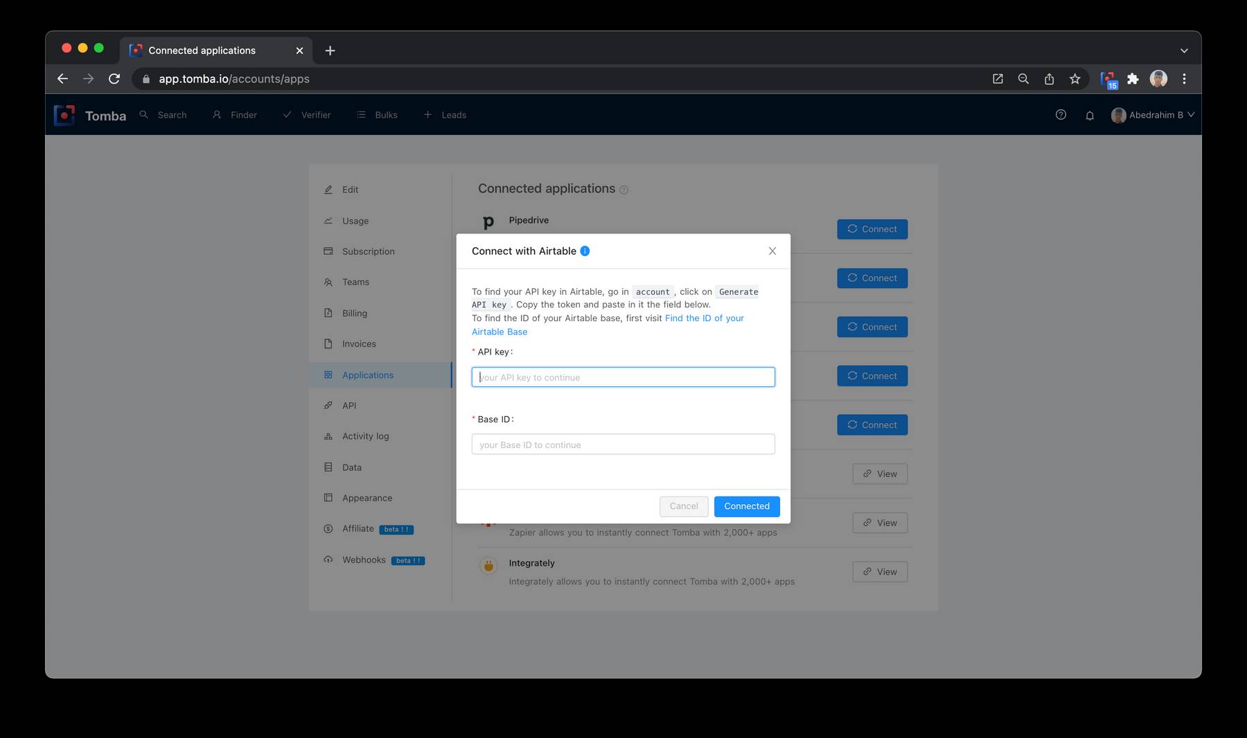
Task: Close the Connected applications tab
Action: [x=299, y=51]
